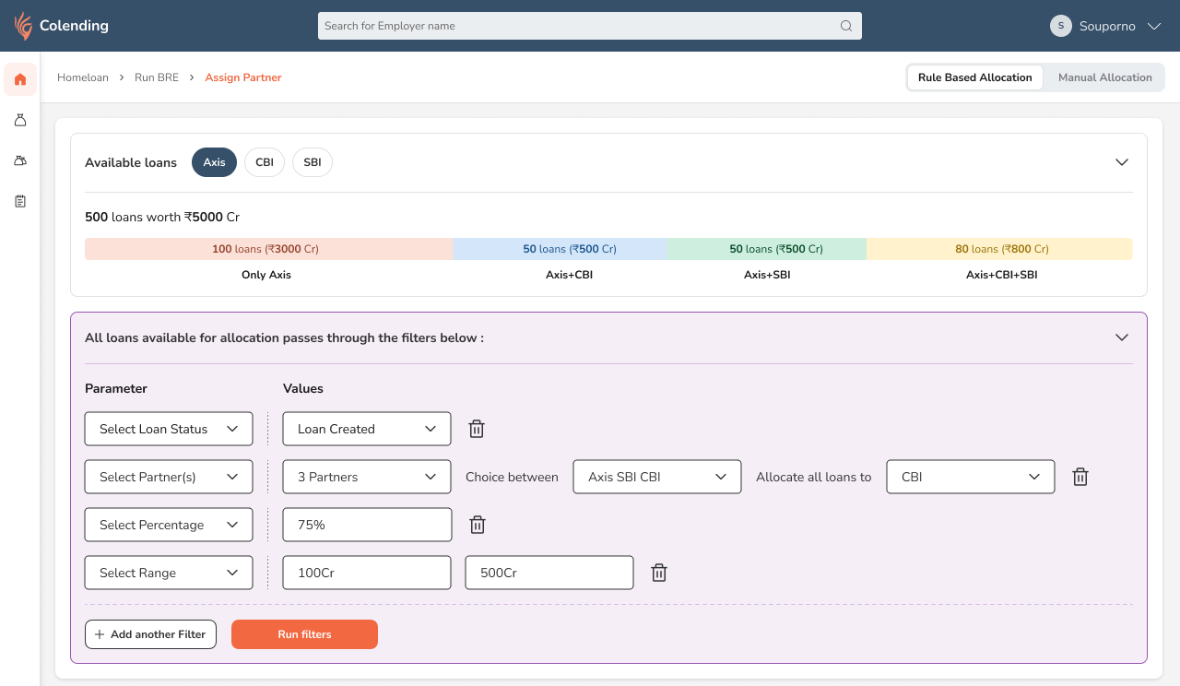
Task: Select the CBI bank chip
Action: [x=265, y=162]
